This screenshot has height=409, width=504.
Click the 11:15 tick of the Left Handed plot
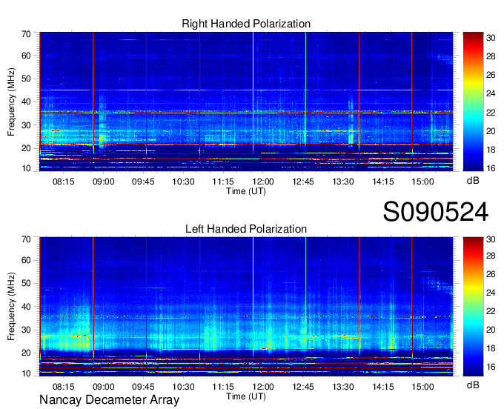click(223, 387)
